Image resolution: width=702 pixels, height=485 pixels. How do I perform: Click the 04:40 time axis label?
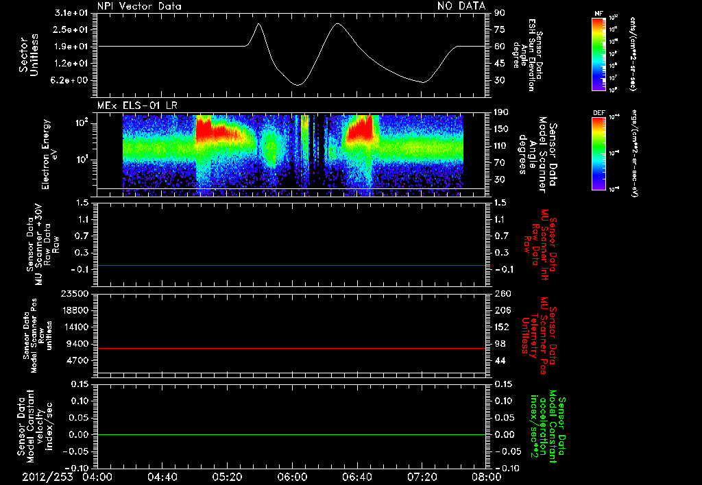162,477
